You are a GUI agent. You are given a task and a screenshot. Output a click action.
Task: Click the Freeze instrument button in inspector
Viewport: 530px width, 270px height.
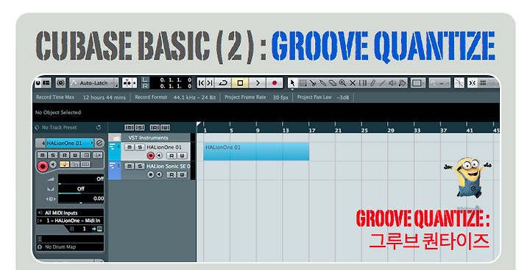[75, 164]
